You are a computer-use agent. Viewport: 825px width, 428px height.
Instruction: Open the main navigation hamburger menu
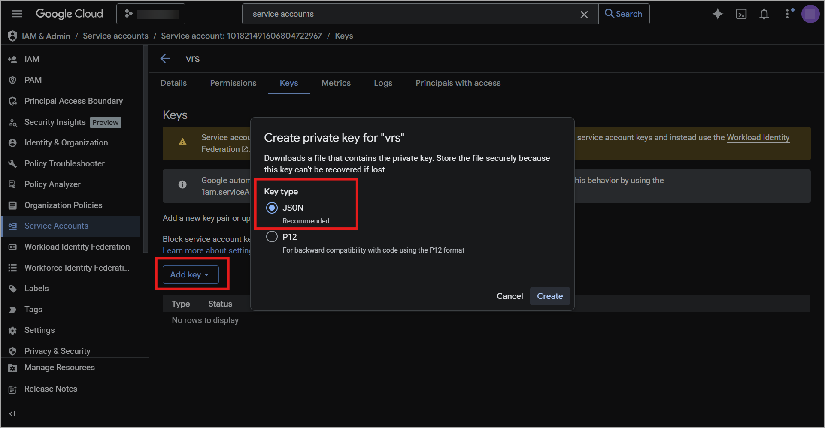click(17, 14)
